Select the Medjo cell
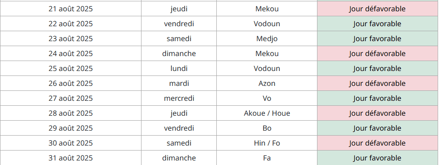Image resolution: width=439 pixels, height=165 pixels. (x=267, y=38)
